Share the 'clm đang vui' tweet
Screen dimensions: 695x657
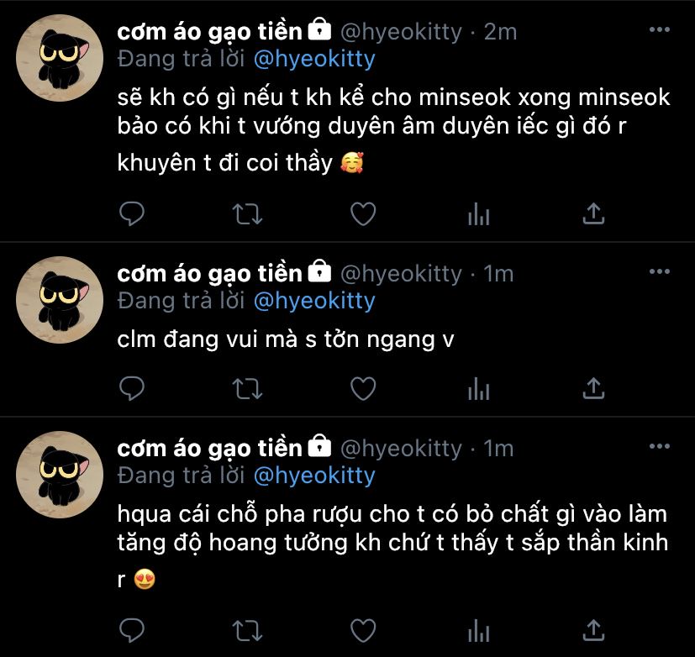[x=593, y=387]
